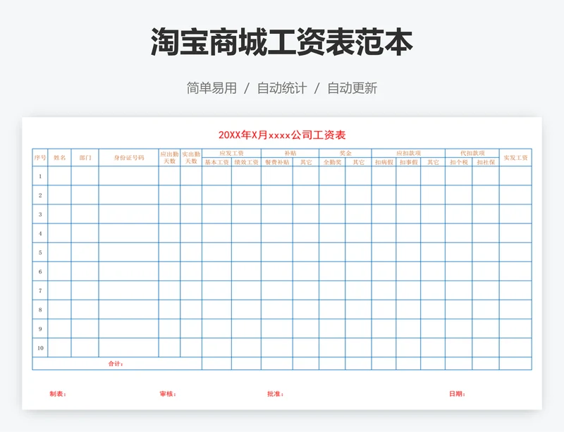564x432 pixels.
Task: Select the 其它 sub-header under 应扣款项
Action: click(x=433, y=162)
